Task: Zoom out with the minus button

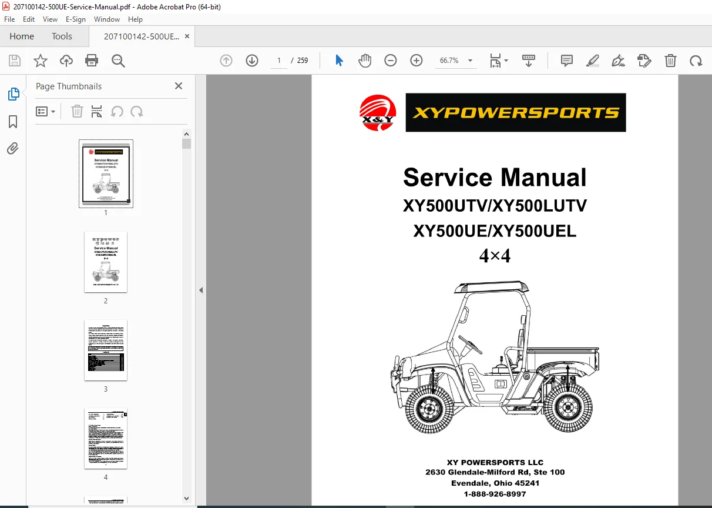Action: click(391, 61)
